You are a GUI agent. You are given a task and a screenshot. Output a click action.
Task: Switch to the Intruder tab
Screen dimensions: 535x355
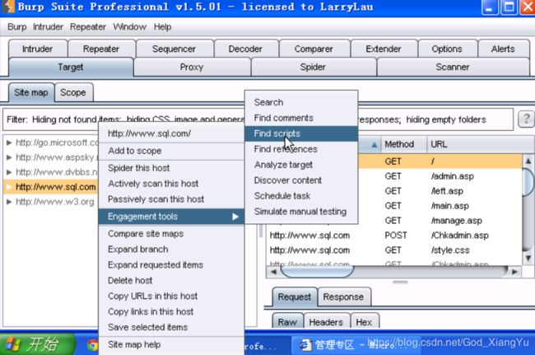[38, 49]
